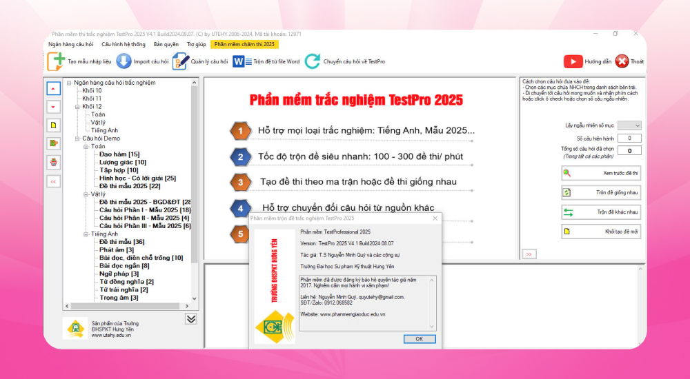Open the Trợ giúp menu
Image resolution: width=690 pixels, height=379 pixels.
point(196,44)
